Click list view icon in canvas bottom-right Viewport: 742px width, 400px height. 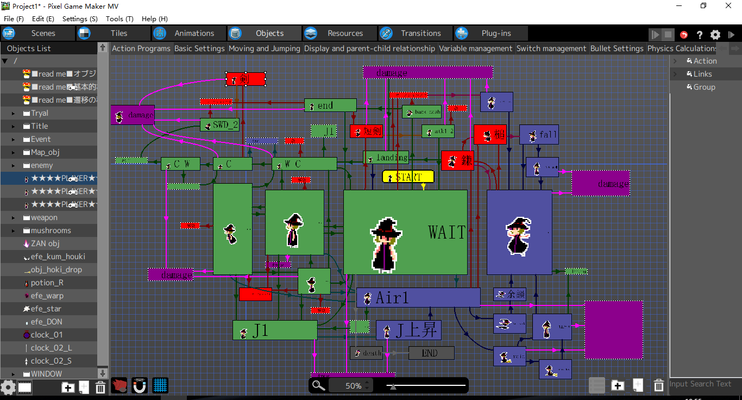click(x=597, y=385)
